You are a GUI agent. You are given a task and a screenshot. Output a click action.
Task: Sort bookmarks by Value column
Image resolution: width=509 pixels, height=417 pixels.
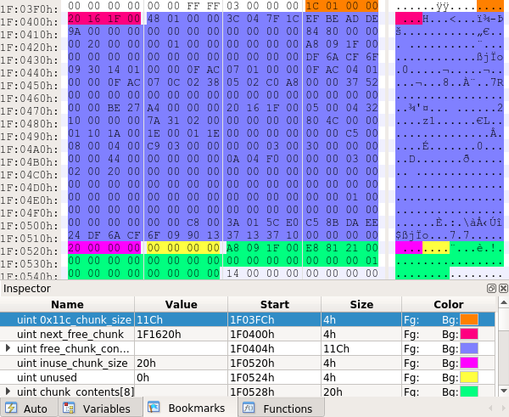point(182,304)
